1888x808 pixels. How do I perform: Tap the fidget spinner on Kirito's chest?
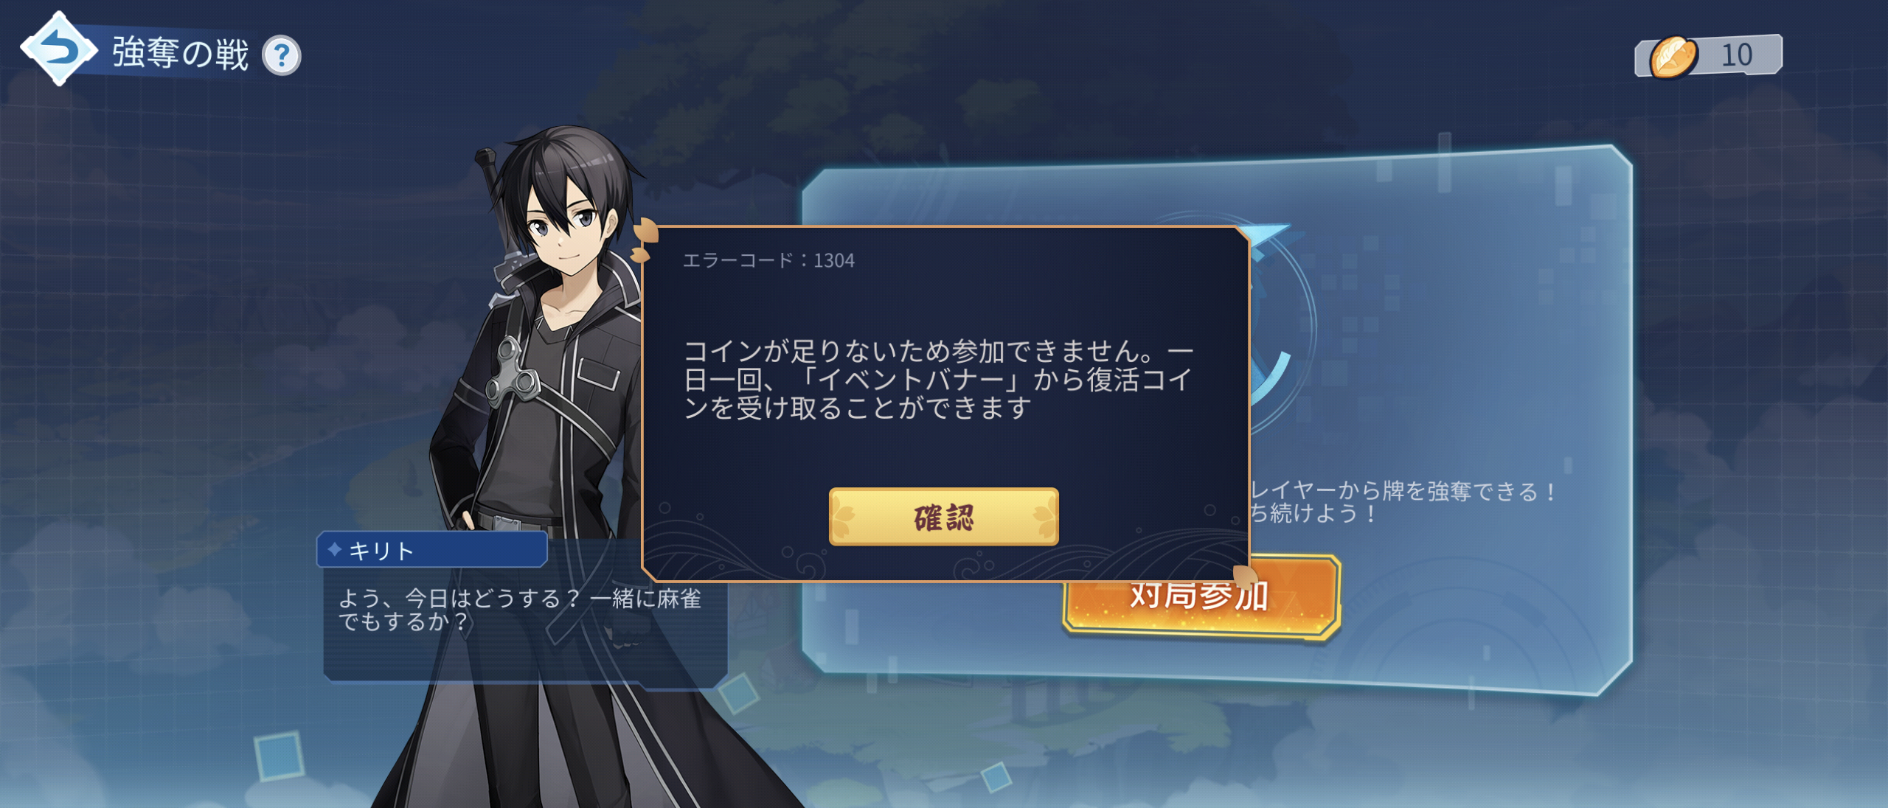coord(515,371)
